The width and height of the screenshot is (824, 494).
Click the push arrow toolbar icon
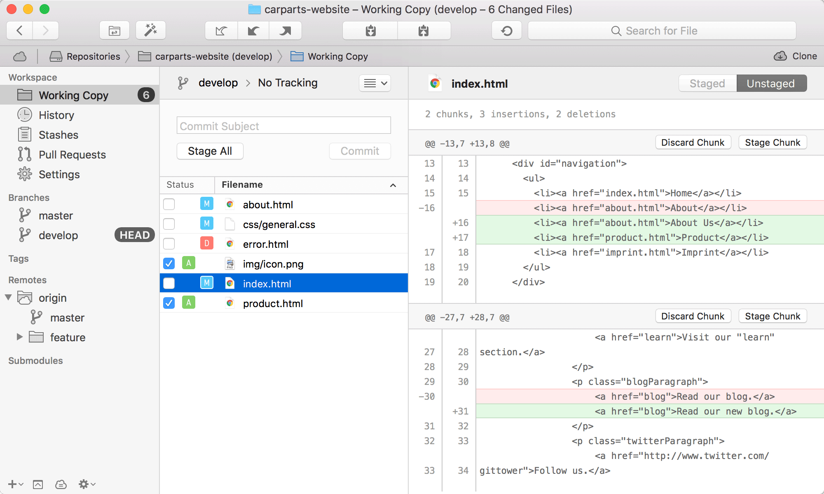(x=285, y=31)
